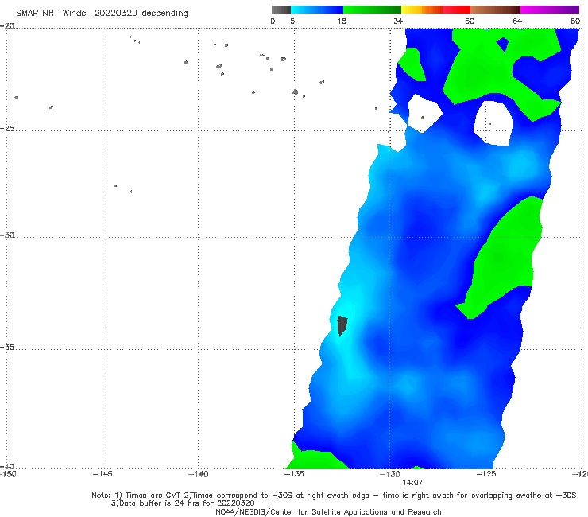Click the blue segment of the wind color bar
The image size is (588, 517).
[317, 10]
